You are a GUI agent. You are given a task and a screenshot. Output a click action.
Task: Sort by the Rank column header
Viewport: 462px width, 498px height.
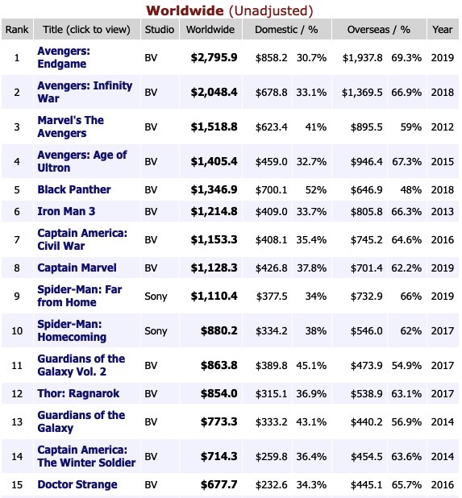17,29
